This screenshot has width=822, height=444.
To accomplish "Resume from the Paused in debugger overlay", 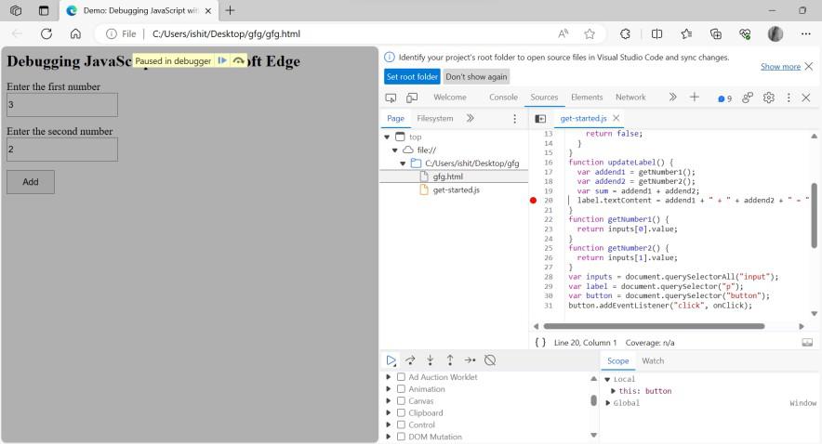I will 222,60.
